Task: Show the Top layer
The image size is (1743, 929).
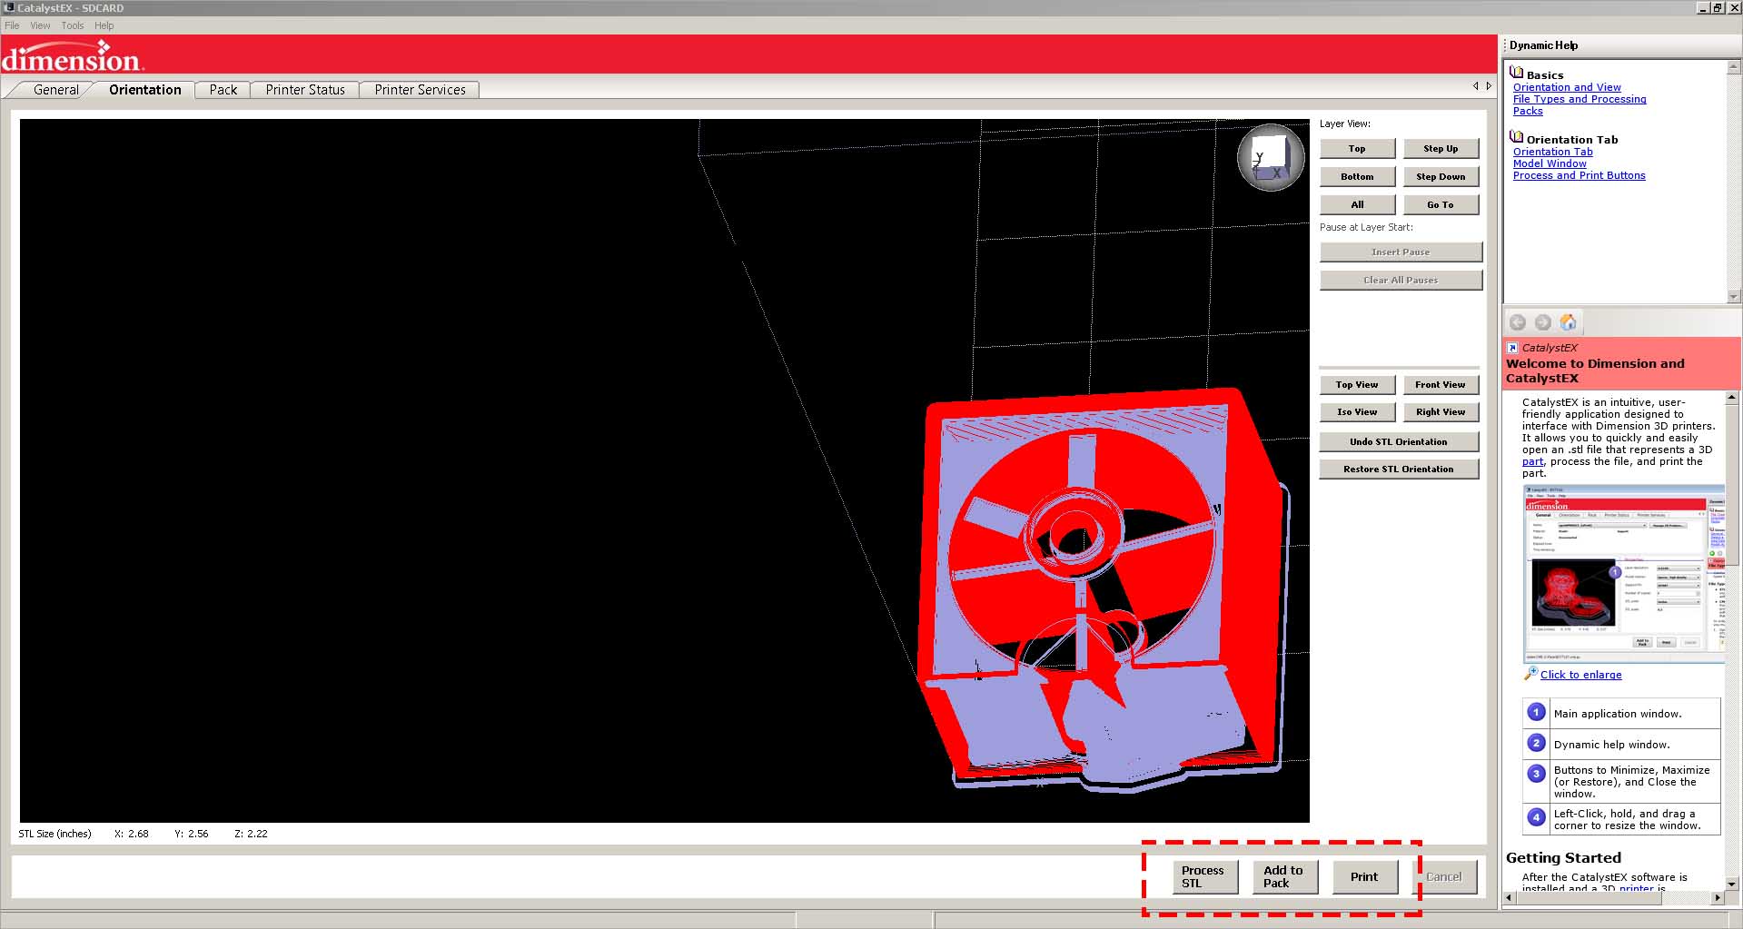Action: pyautogui.click(x=1357, y=149)
